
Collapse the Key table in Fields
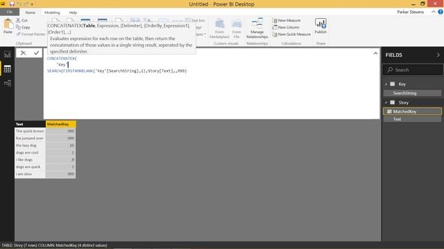386,84
